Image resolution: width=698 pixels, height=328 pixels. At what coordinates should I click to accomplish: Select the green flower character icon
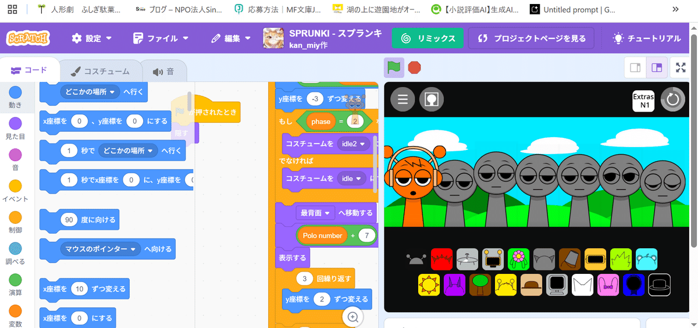pyautogui.click(x=518, y=259)
